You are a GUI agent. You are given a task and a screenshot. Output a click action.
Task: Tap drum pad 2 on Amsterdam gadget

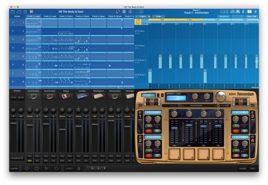189,154
